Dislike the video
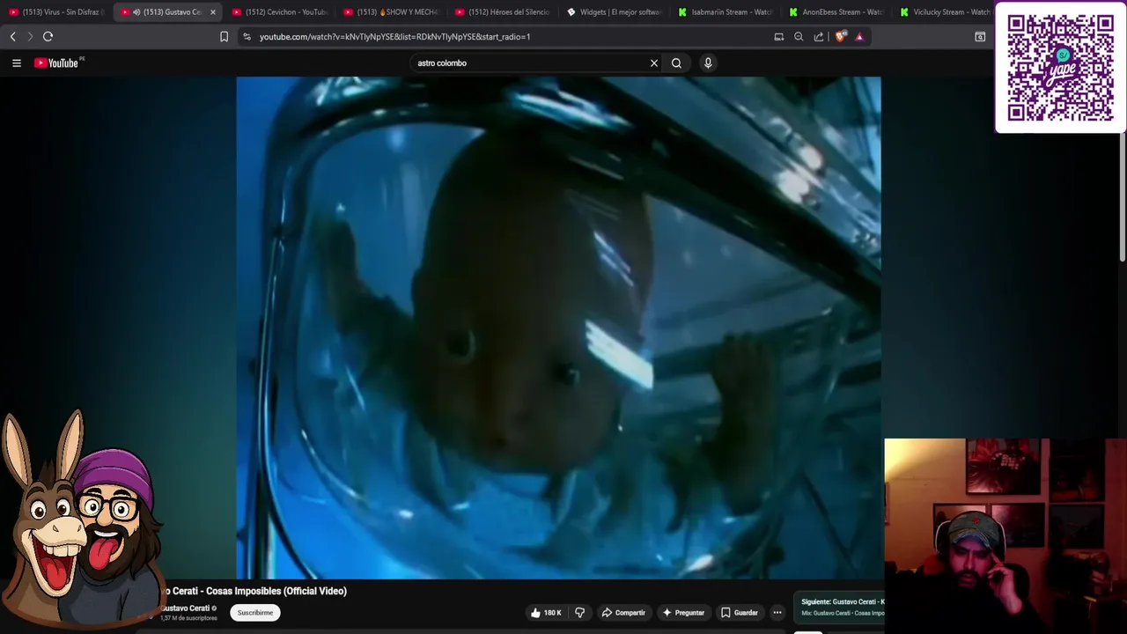The image size is (1127, 634). click(579, 613)
